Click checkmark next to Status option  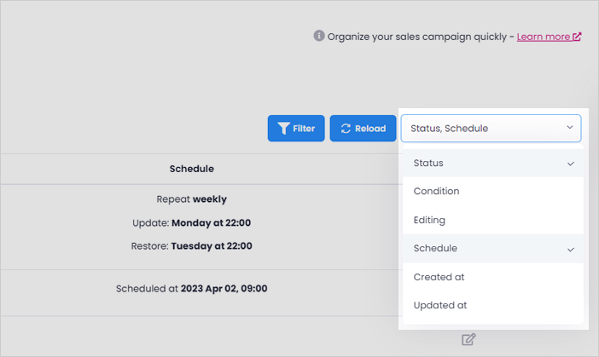pos(571,164)
